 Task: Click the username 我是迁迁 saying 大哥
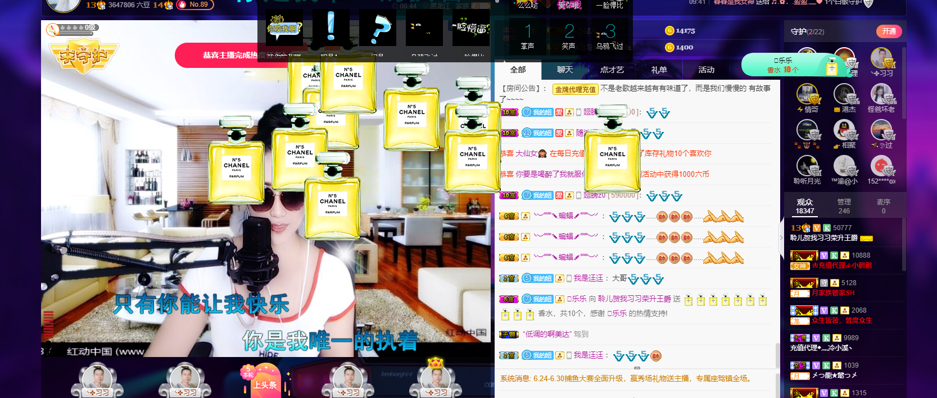coord(588,278)
